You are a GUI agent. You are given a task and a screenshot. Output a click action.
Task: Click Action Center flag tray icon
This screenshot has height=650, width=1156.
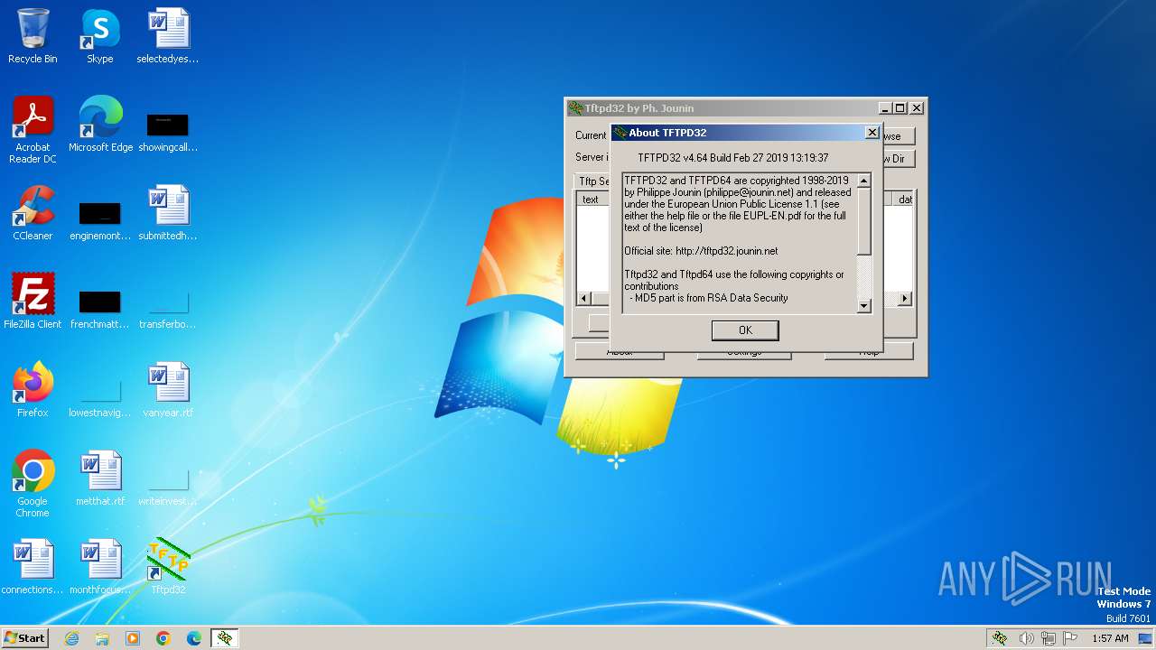pyautogui.click(x=1071, y=638)
